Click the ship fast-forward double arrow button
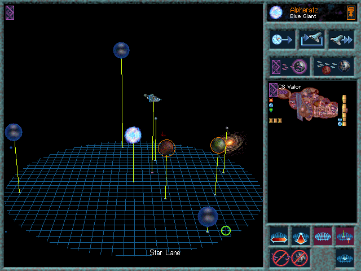 (x=341, y=40)
